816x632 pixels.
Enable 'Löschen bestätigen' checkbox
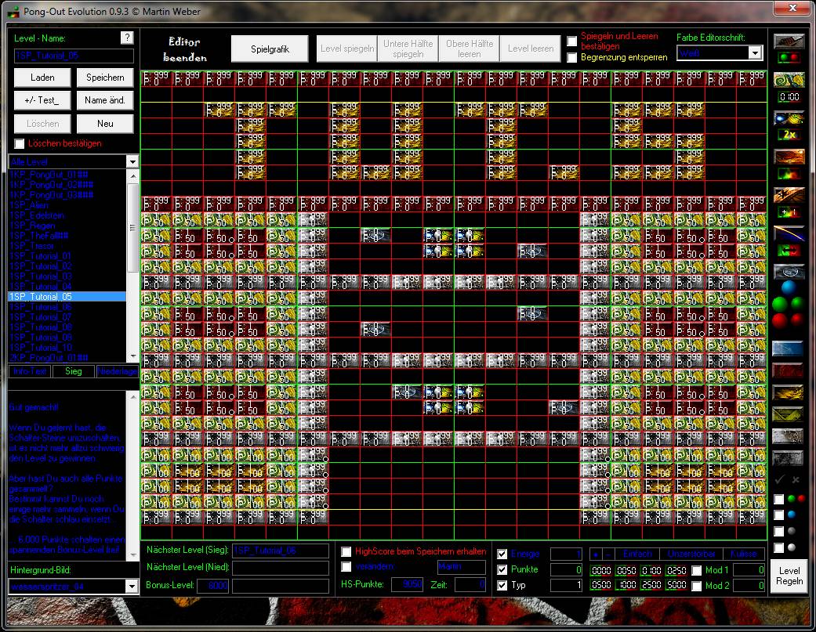pyautogui.click(x=20, y=144)
